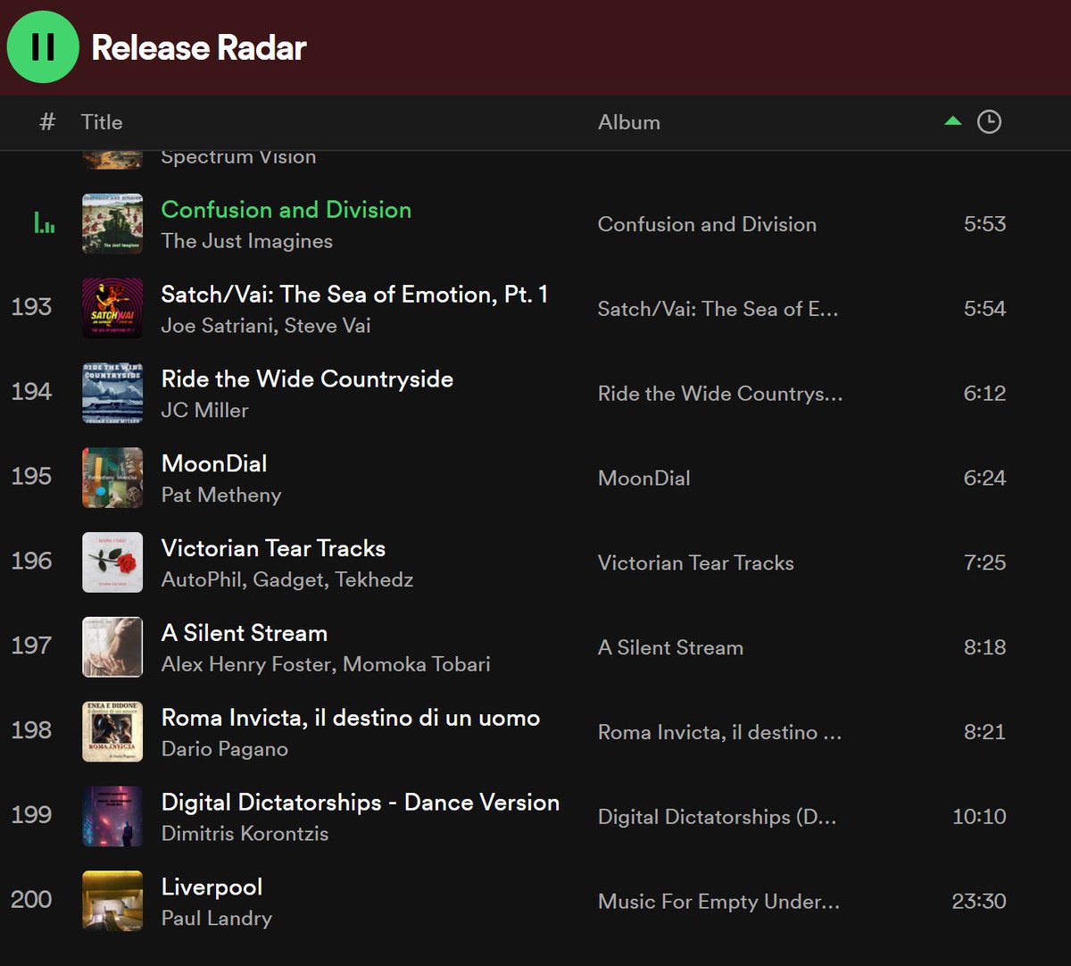Open artist Steve Vai

click(x=328, y=326)
